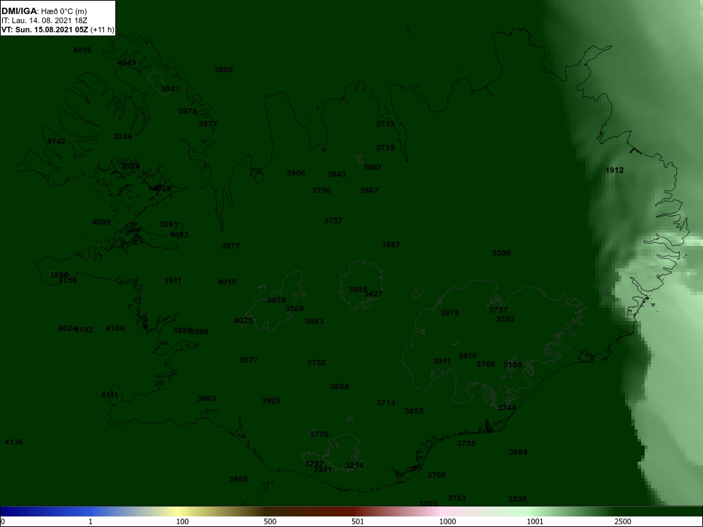Click the map value 1912
Image resolution: width=703 pixels, height=527 pixels.
pos(614,170)
